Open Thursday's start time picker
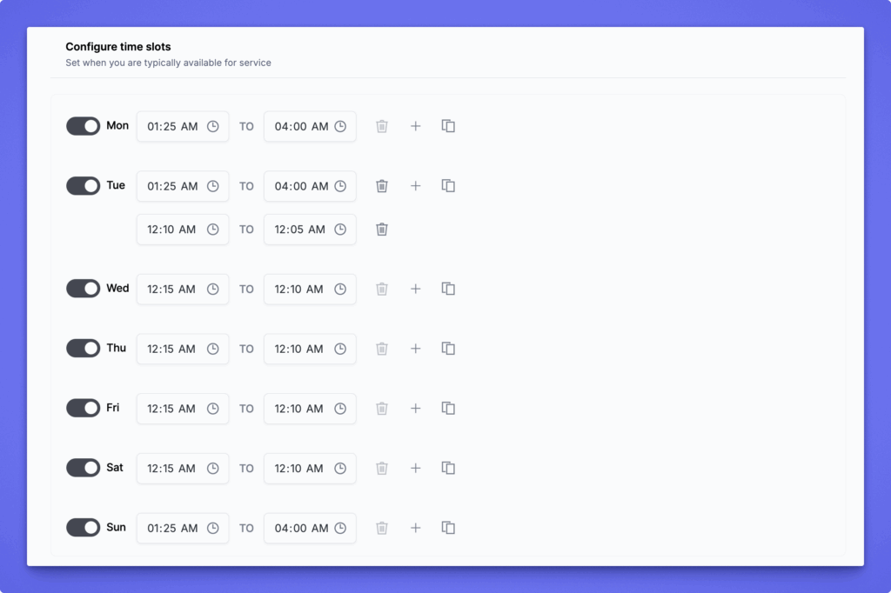The height and width of the screenshot is (593, 891). coord(182,349)
